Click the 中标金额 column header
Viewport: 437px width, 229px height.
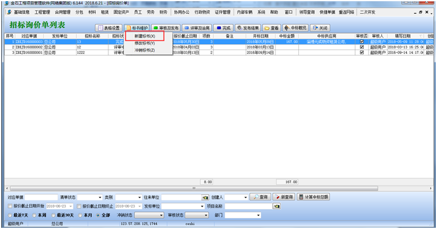point(287,36)
